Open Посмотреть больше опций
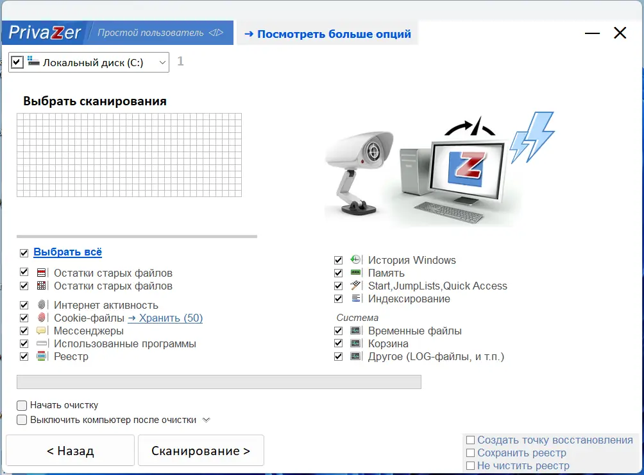This screenshot has width=644, height=475. click(x=327, y=33)
